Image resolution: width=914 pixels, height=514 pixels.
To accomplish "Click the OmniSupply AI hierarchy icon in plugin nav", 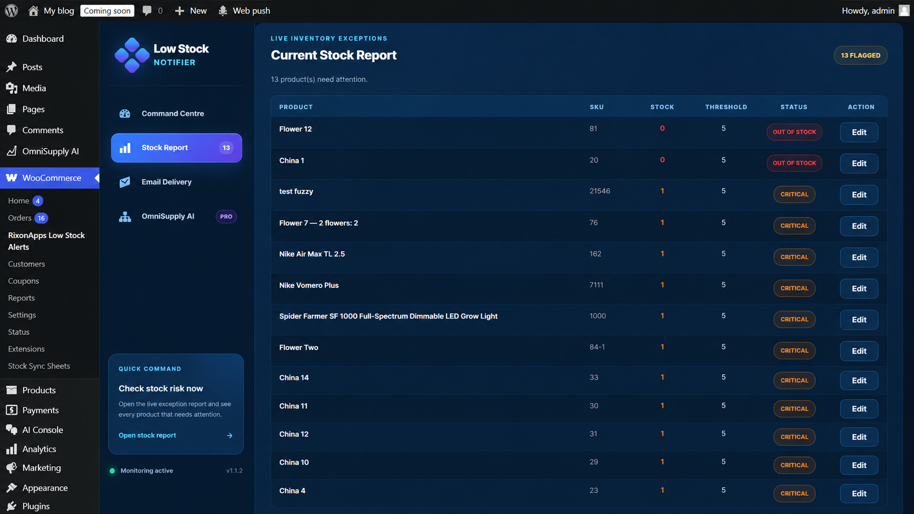I will [125, 216].
